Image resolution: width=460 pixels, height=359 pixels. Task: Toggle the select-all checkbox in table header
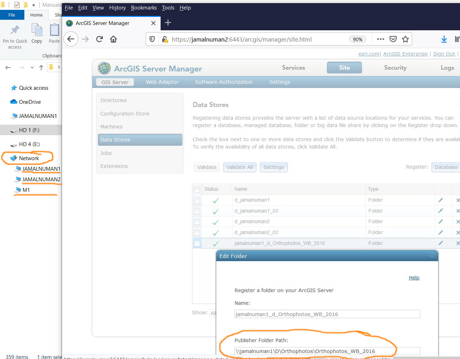pos(197,190)
